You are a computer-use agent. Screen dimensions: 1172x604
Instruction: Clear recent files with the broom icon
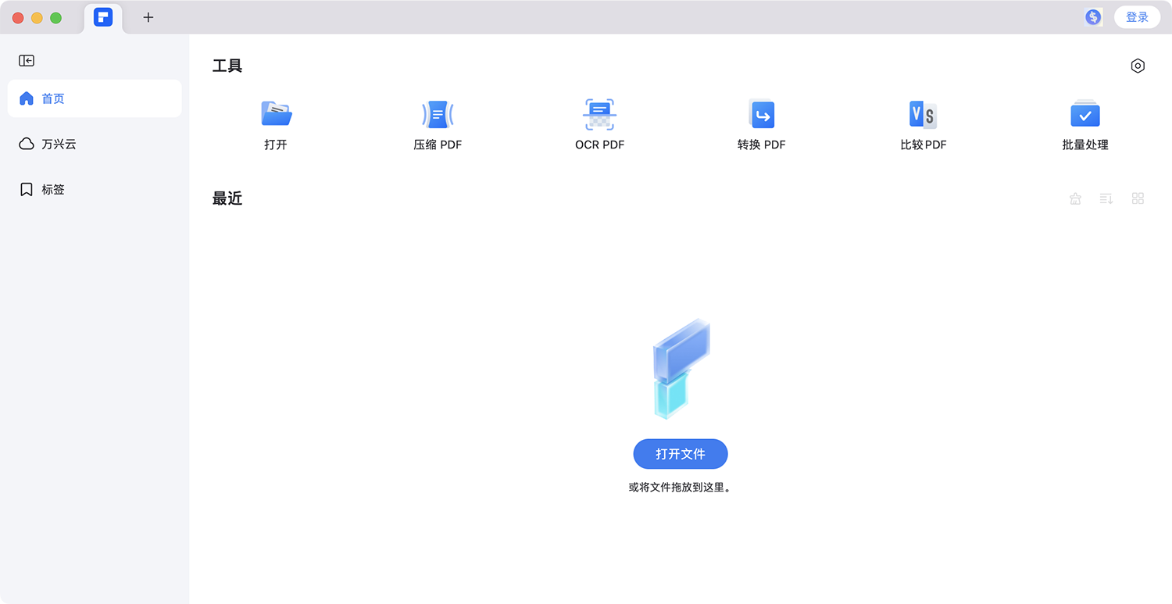(x=1075, y=198)
